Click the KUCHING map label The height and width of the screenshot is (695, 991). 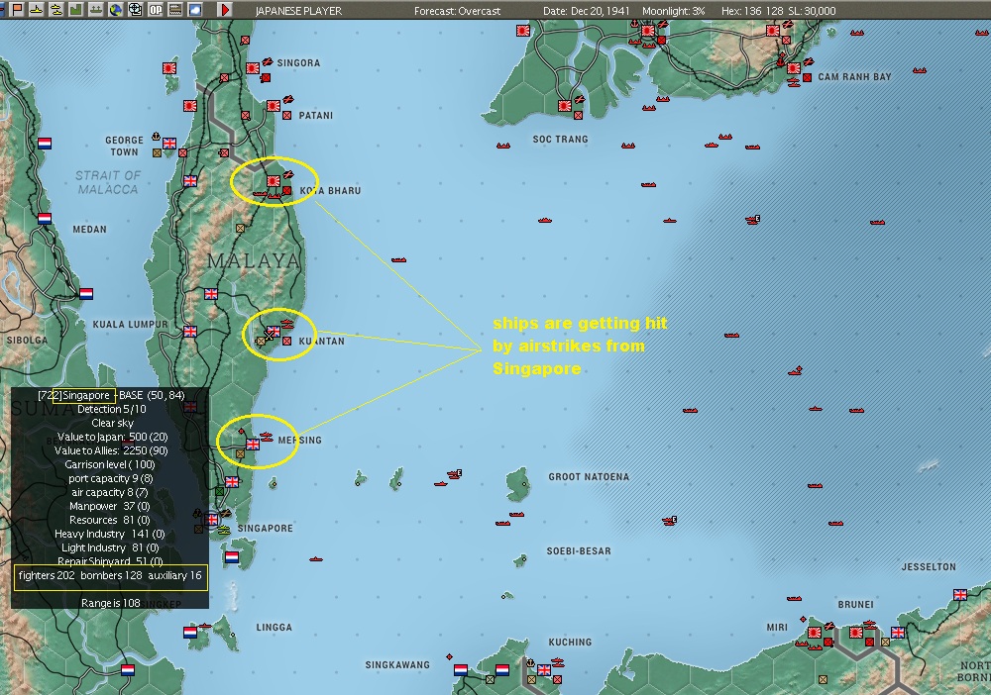[x=570, y=642]
